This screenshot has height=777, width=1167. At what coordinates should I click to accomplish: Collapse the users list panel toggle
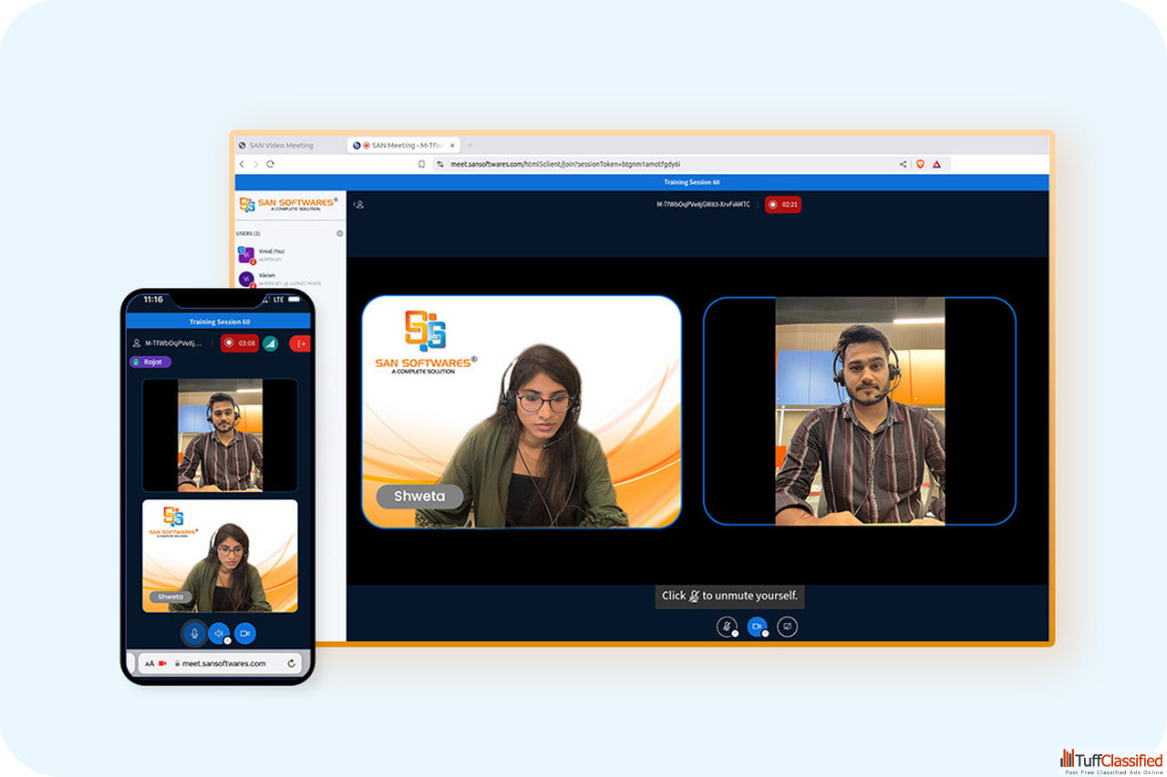click(x=358, y=205)
